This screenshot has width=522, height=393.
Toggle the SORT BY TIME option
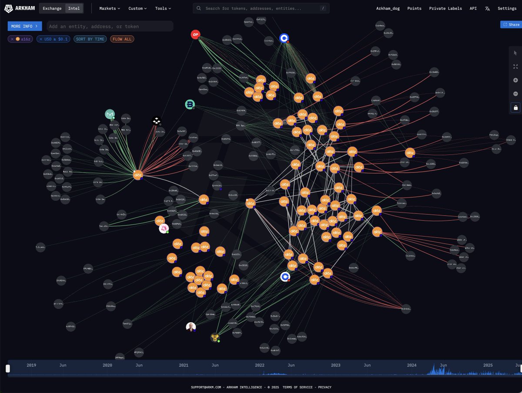click(x=90, y=39)
